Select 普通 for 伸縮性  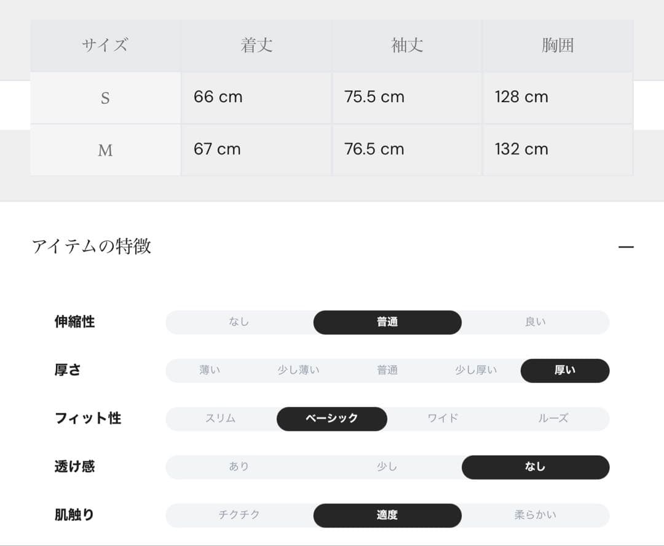(x=387, y=322)
